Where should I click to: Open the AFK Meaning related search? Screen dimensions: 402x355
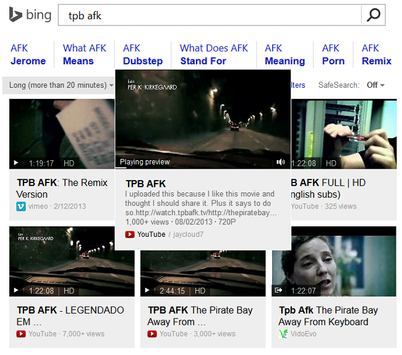(x=284, y=54)
